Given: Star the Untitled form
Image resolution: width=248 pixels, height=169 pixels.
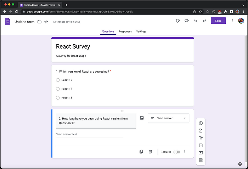Looking at the screenshot, I should tap(46, 22).
